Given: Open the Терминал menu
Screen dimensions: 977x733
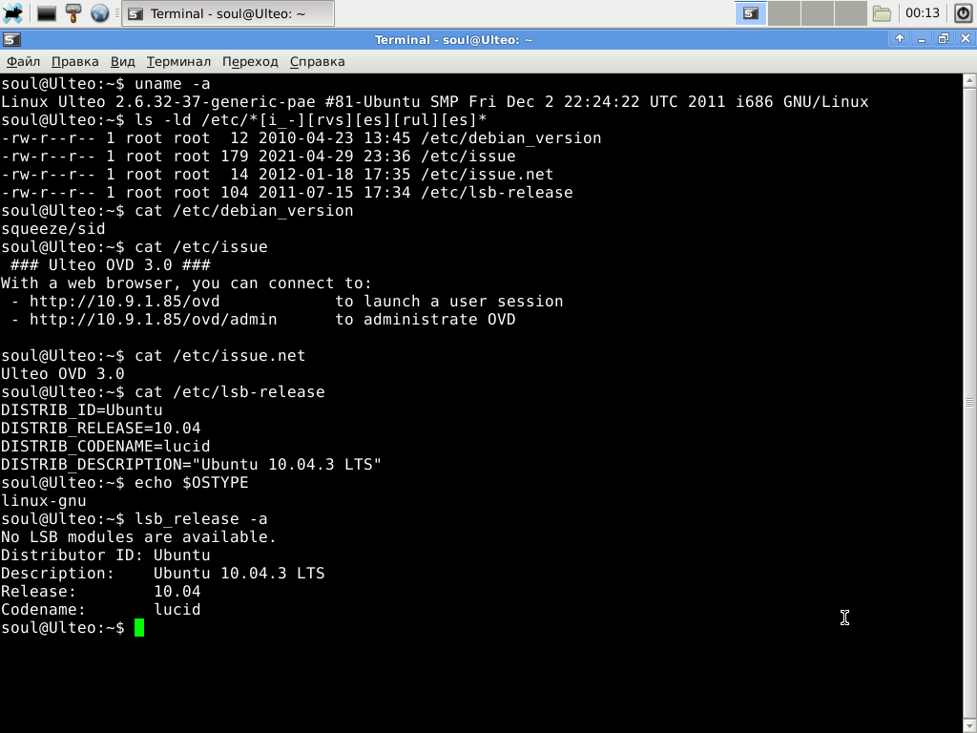Looking at the screenshot, I should coord(178,62).
